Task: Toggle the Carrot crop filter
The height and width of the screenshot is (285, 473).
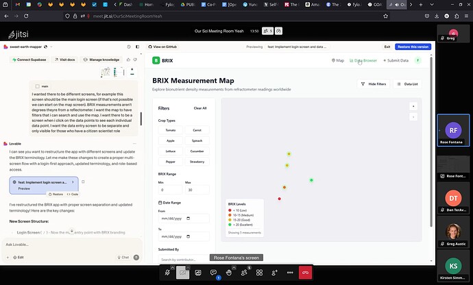Action: pos(197,130)
